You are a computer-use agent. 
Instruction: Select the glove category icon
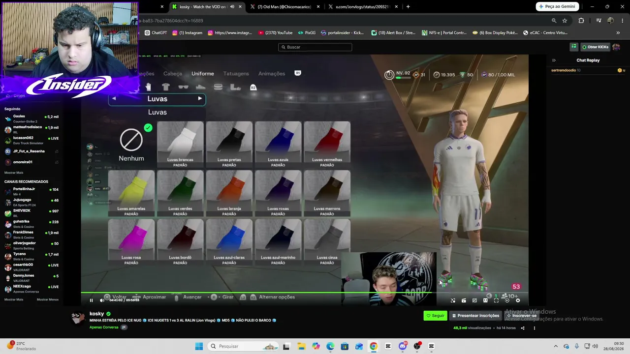(148, 87)
